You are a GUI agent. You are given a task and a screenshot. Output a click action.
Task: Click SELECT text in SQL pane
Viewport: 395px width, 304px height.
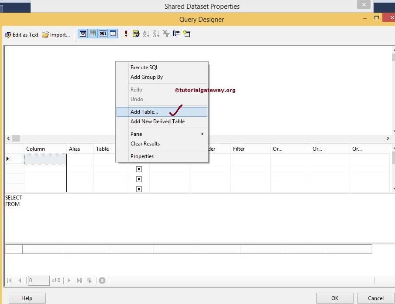pyautogui.click(x=14, y=198)
